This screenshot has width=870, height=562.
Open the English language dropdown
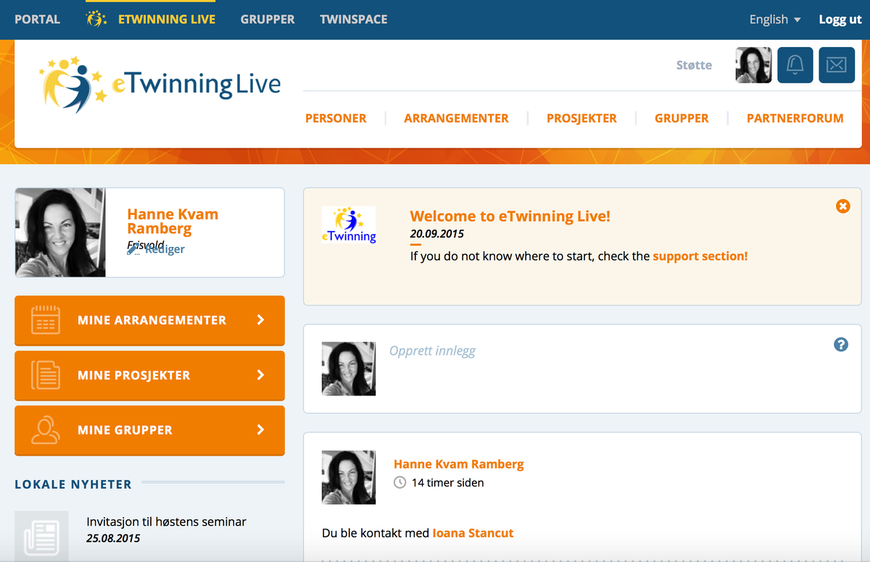click(x=774, y=20)
